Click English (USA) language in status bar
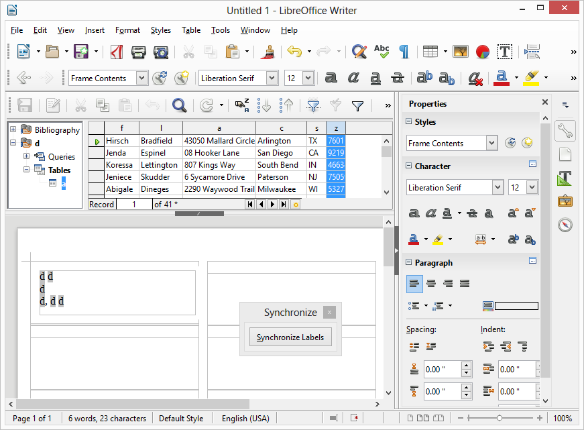This screenshot has height=430, width=584. pyautogui.click(x=245, y=419)
